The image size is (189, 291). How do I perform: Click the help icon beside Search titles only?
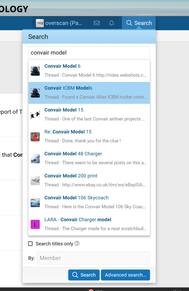(77, 243)
